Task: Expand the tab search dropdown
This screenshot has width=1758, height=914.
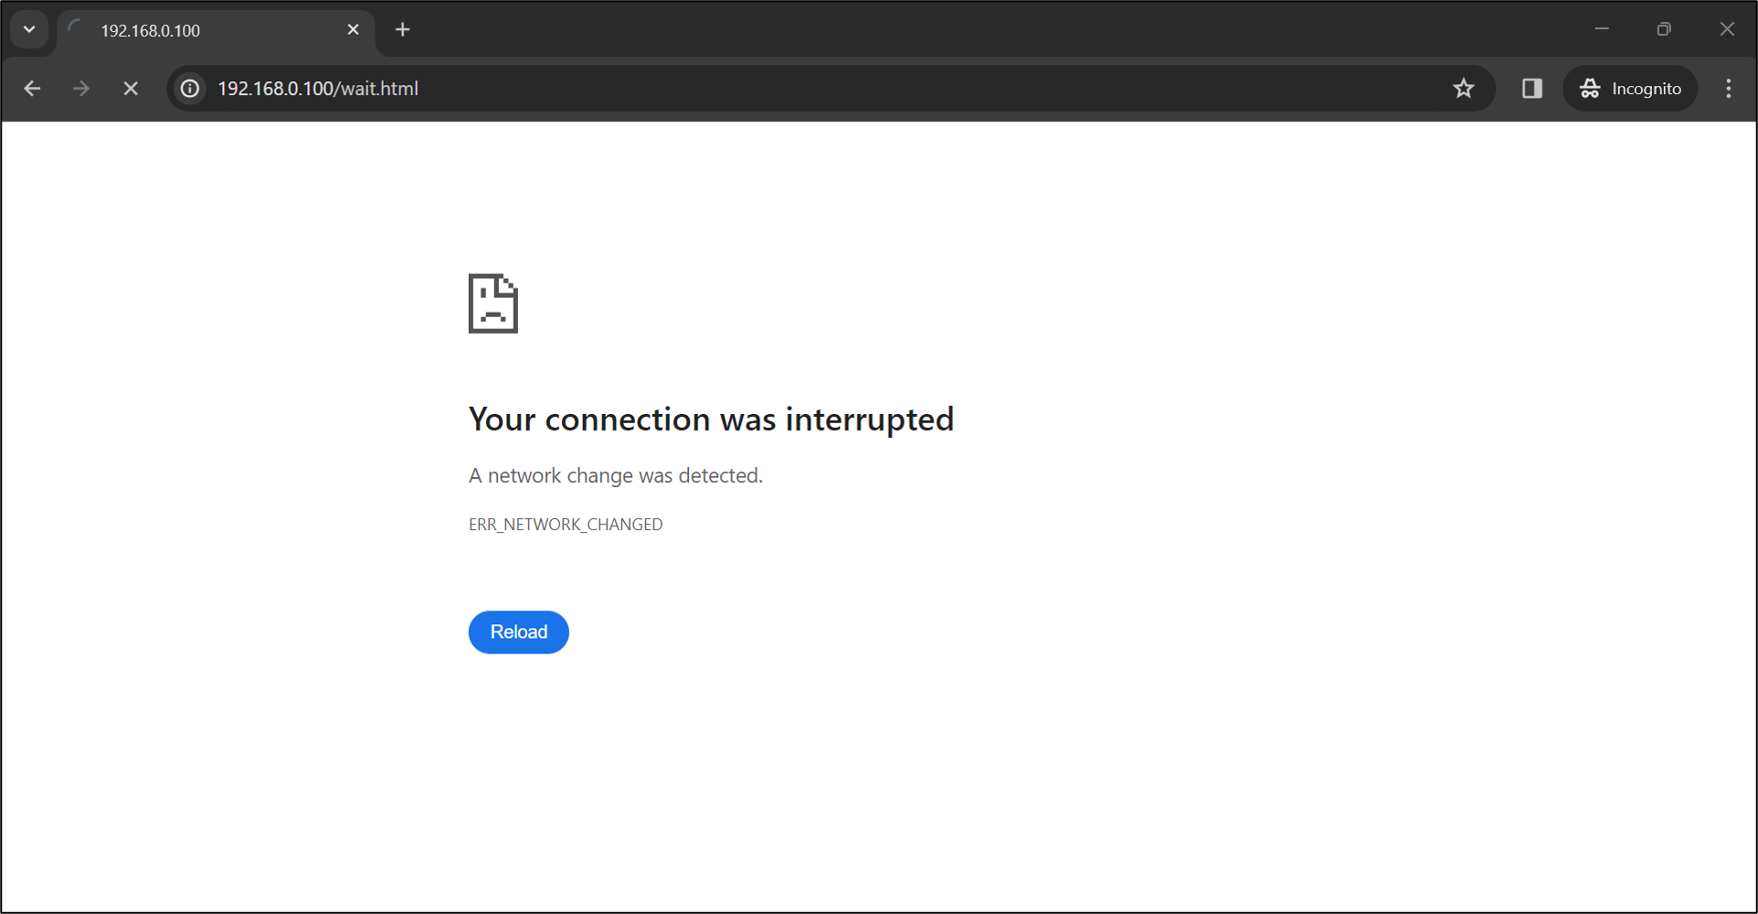Action: 29,29
